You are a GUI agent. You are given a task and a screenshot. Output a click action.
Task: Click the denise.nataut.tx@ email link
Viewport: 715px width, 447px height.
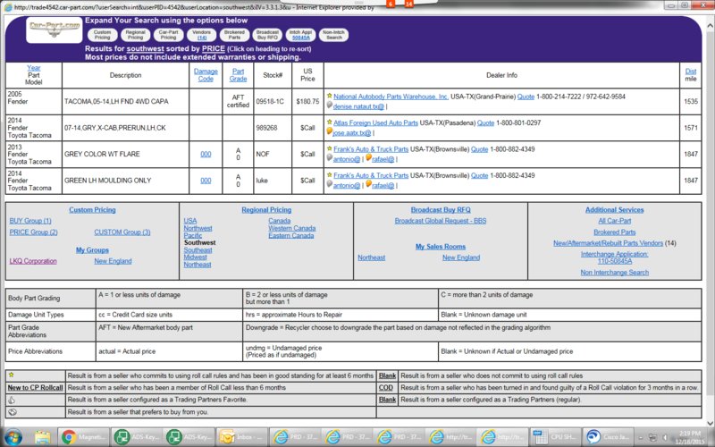pos(359,106)
